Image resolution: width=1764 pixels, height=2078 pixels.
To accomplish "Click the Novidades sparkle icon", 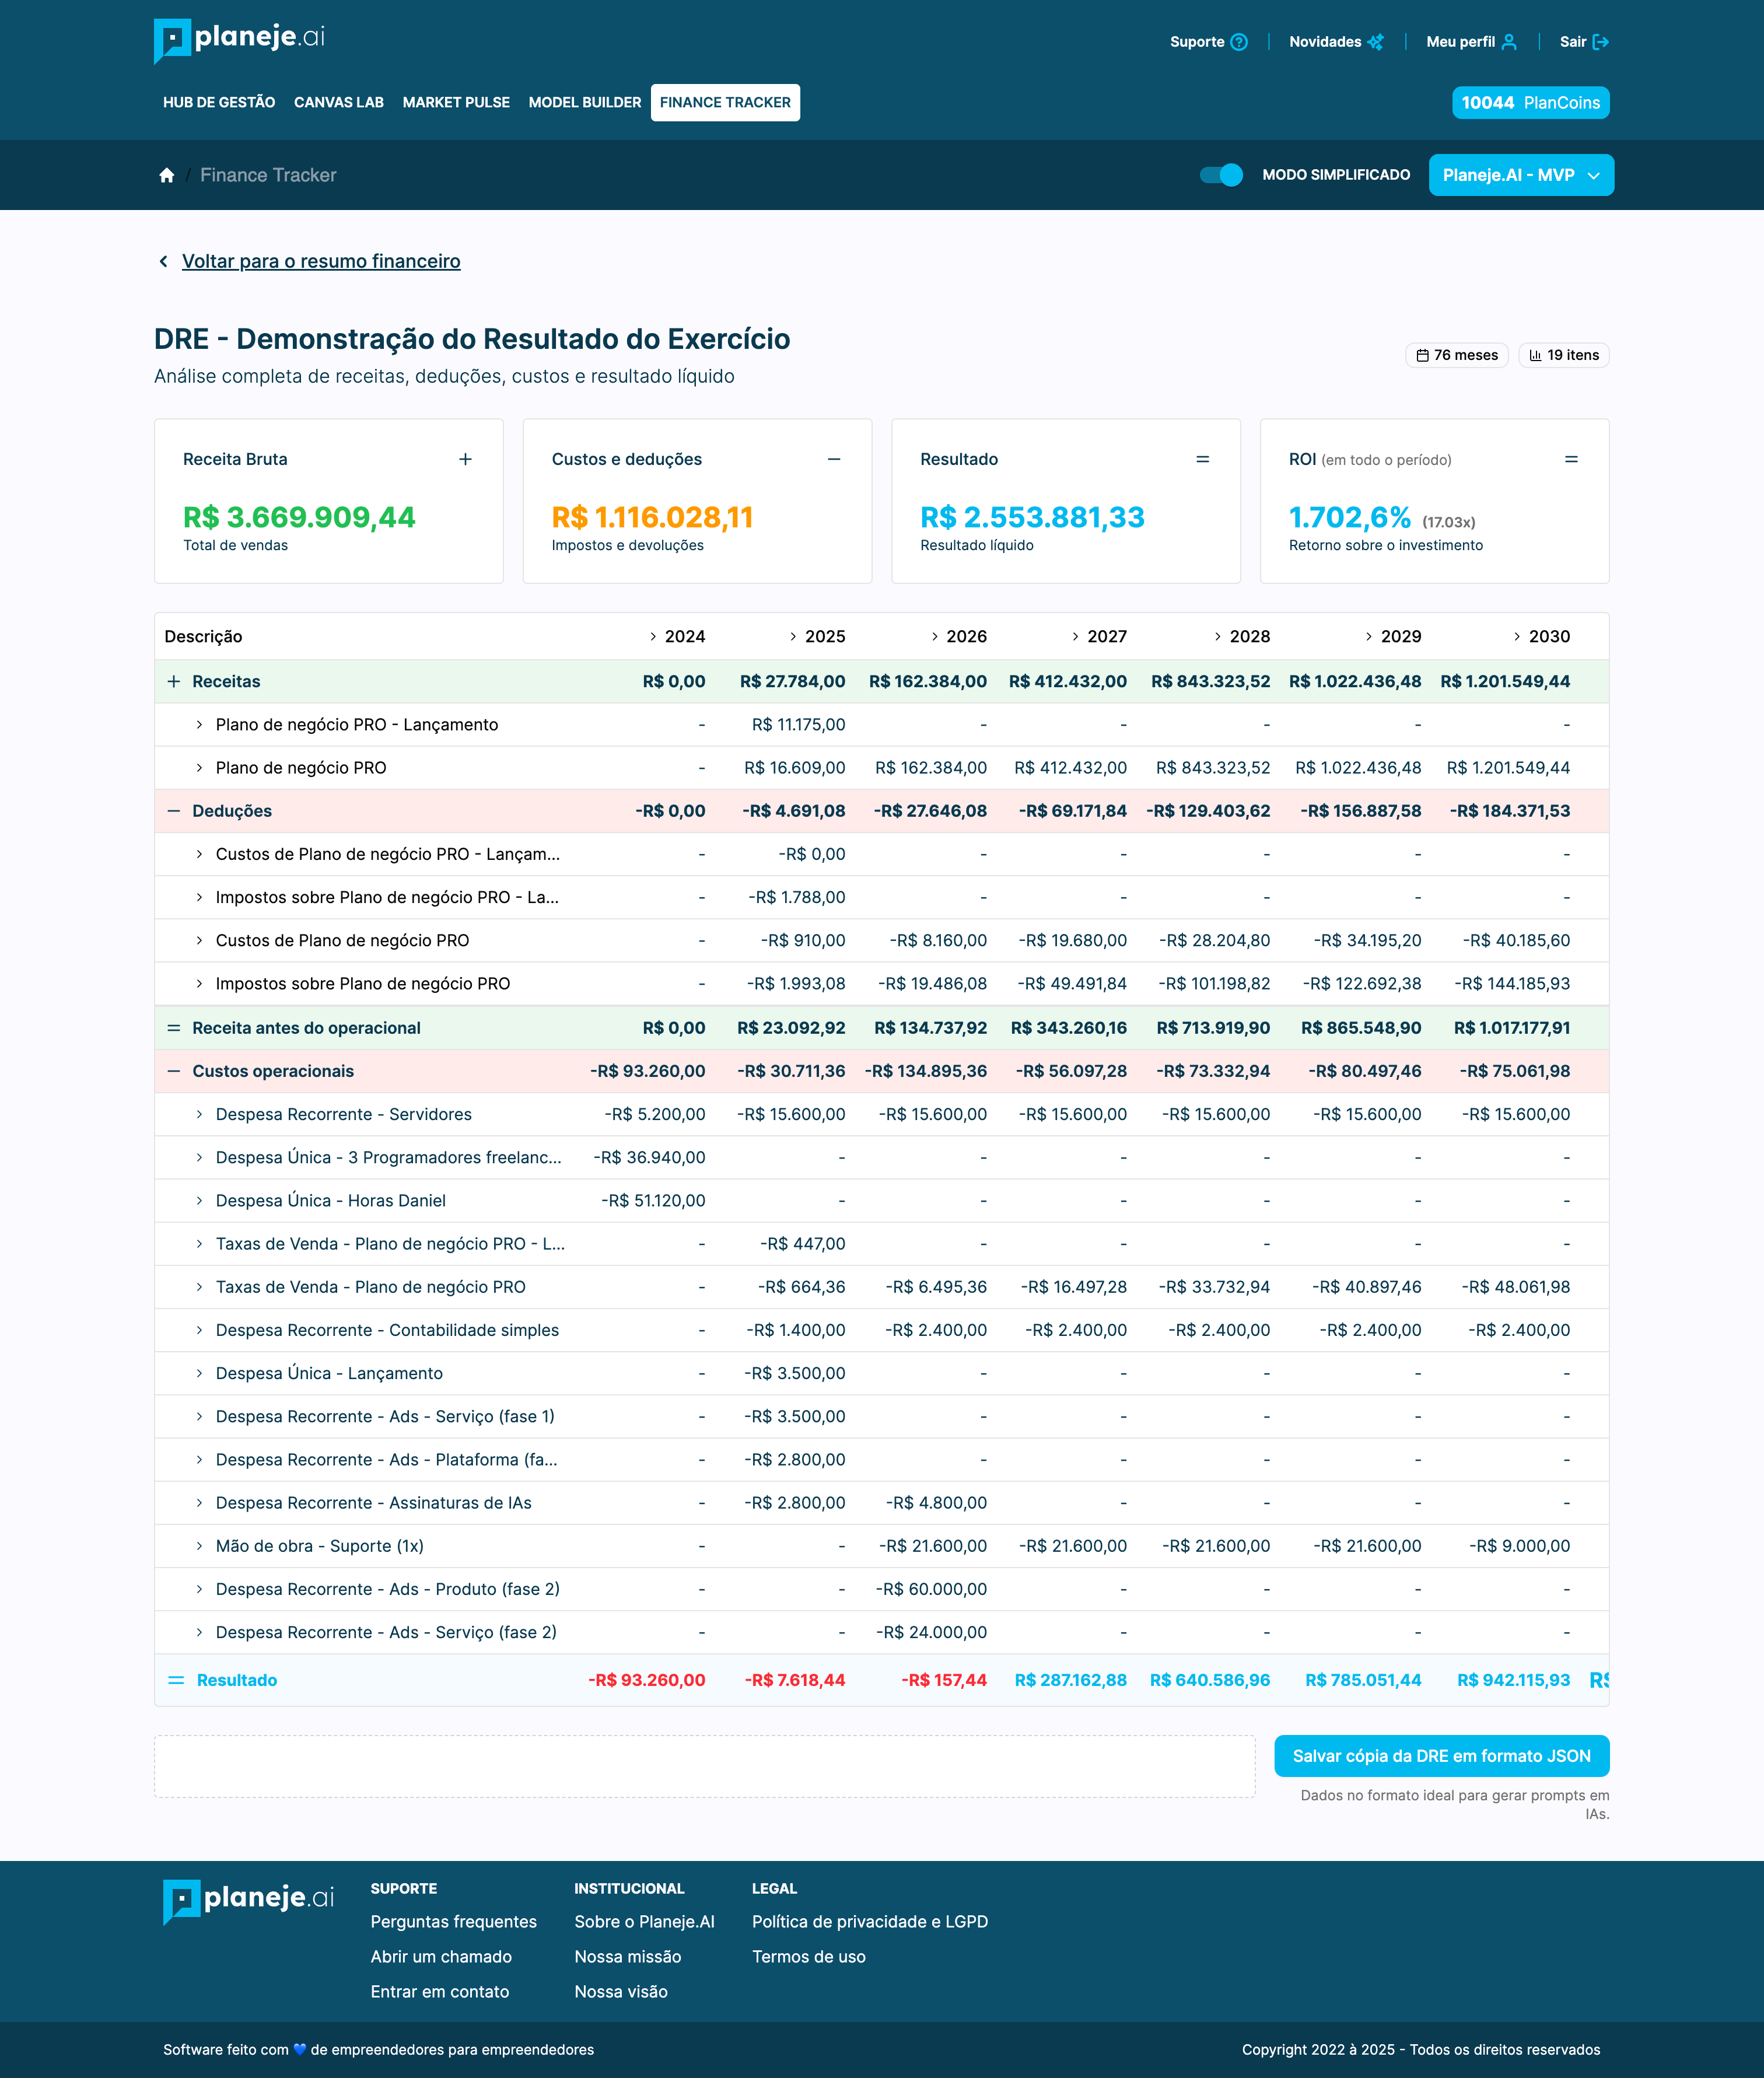I will tap(1376, 42).
